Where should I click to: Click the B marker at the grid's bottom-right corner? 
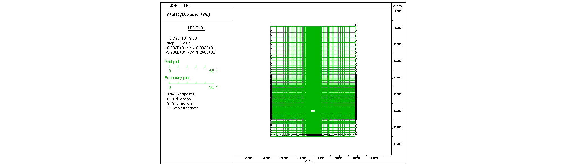pos(356,135)
